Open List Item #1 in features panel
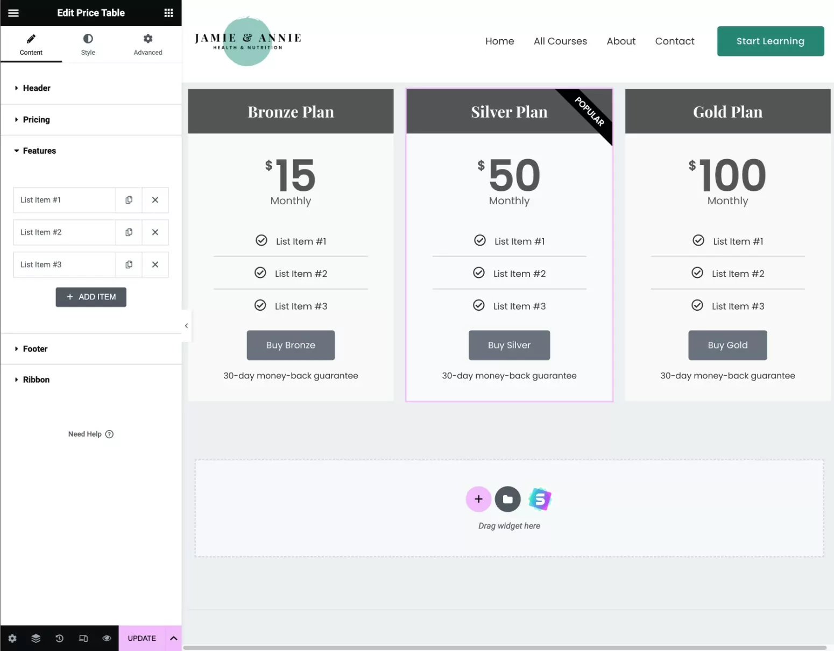 click(65, 200)
